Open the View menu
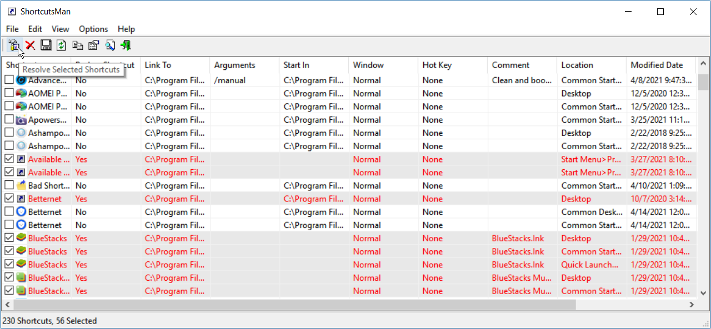Viewport: 711px width, 329px height. [x=61, y=29]
